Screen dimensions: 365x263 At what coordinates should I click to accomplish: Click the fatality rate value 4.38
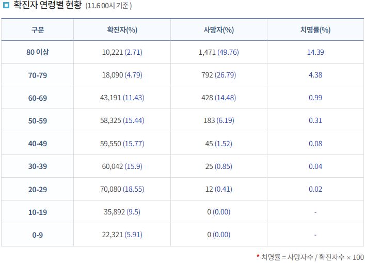315,75
